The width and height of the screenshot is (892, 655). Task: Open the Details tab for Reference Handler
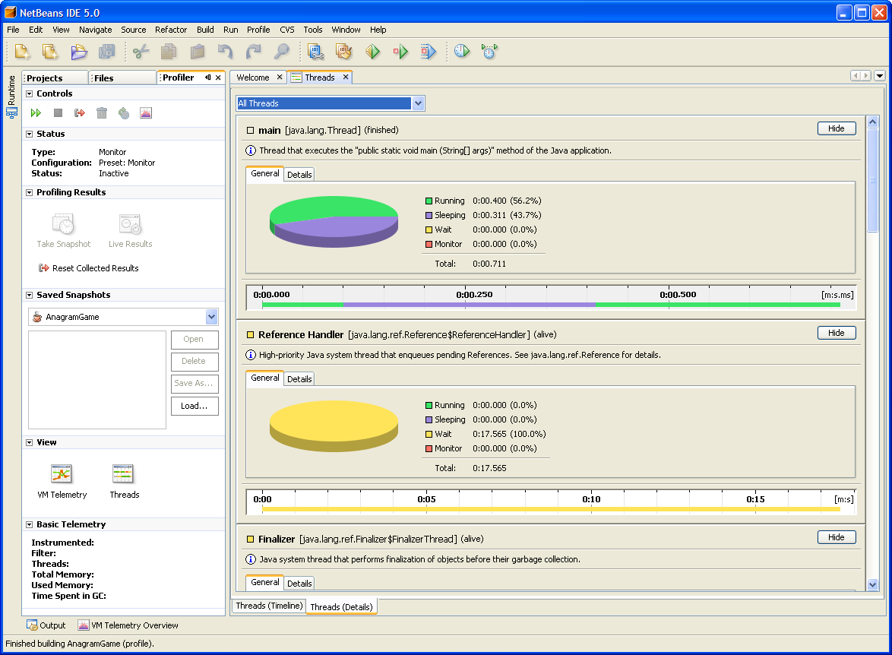(x=299, y=379)
